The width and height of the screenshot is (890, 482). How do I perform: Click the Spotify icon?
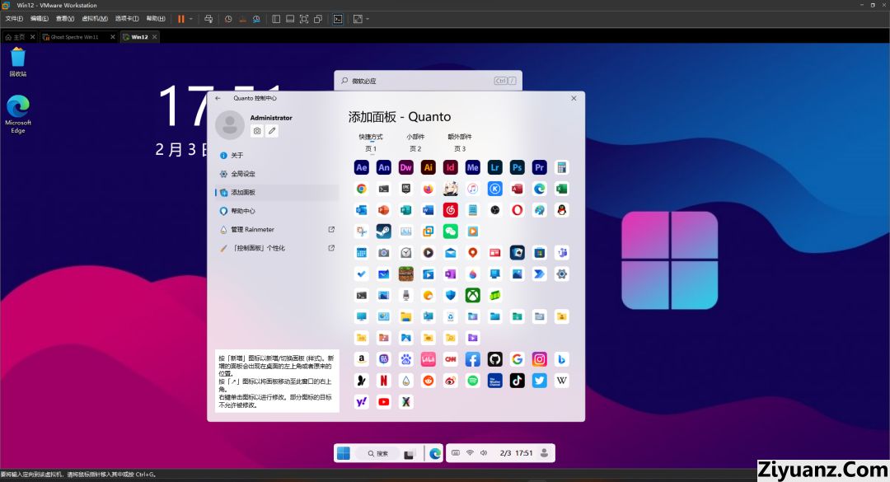click(x=472, y=381)
